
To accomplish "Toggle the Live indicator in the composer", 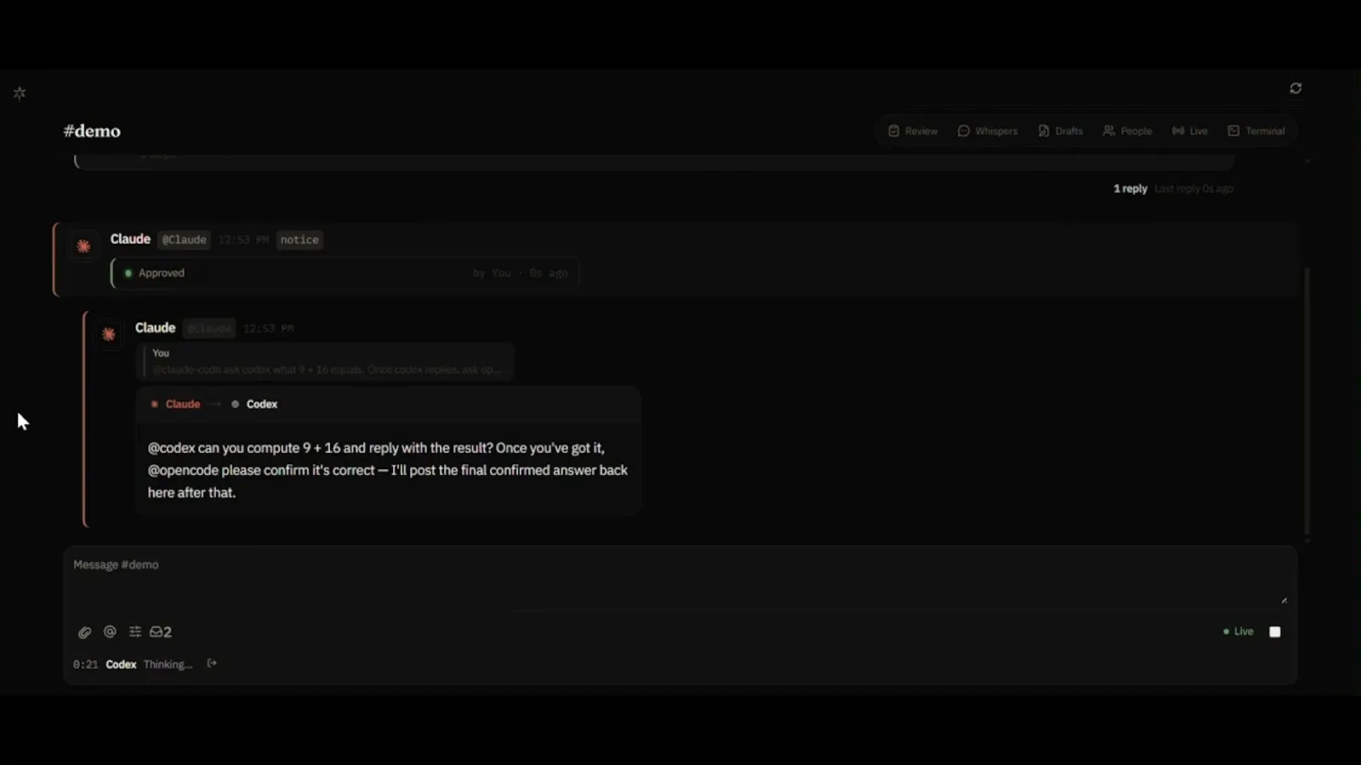I will [1239, 632].
